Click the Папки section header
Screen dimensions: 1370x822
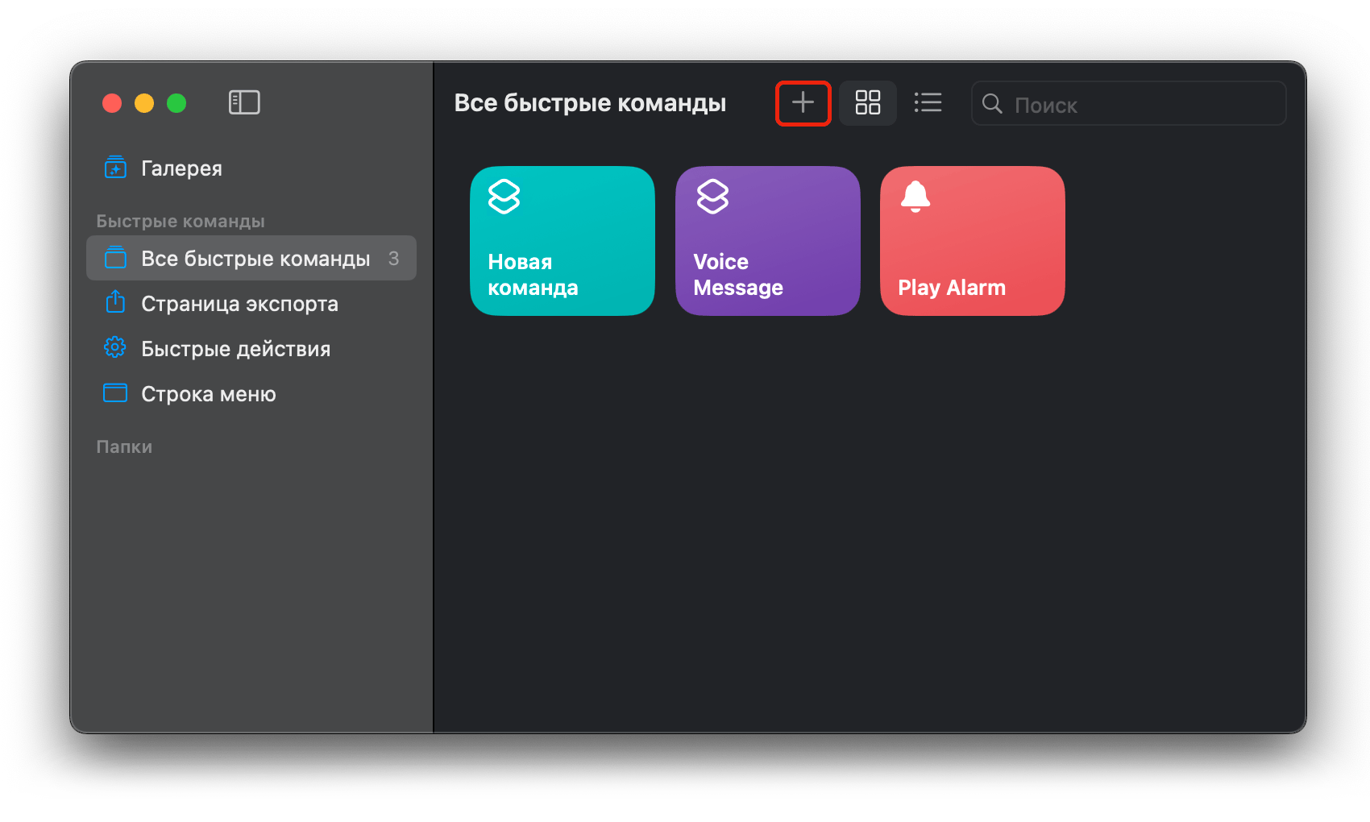[124, 447]
